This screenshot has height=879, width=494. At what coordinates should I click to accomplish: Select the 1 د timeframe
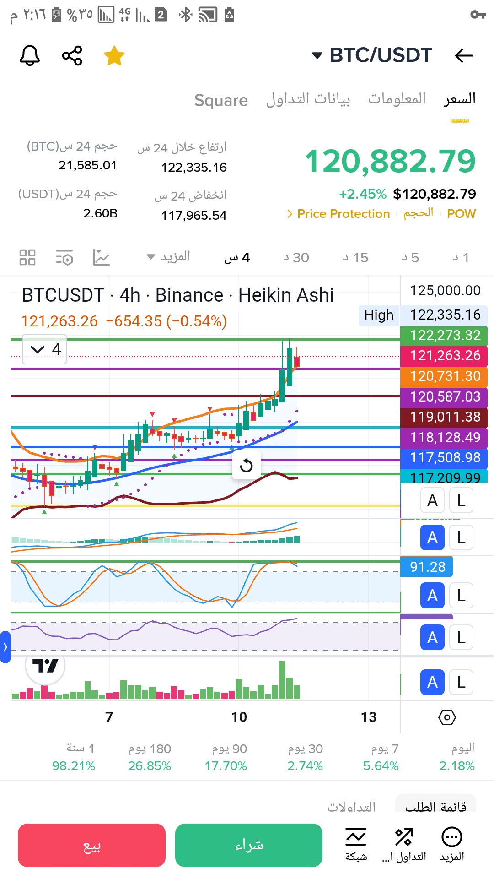click(461, 258)
